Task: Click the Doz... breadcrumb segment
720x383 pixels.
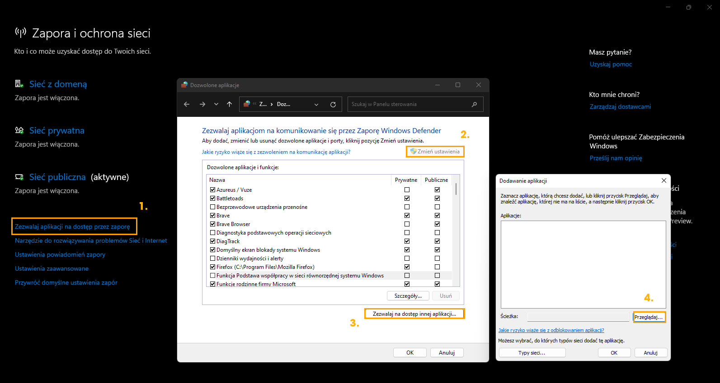Action: point(283,104)
